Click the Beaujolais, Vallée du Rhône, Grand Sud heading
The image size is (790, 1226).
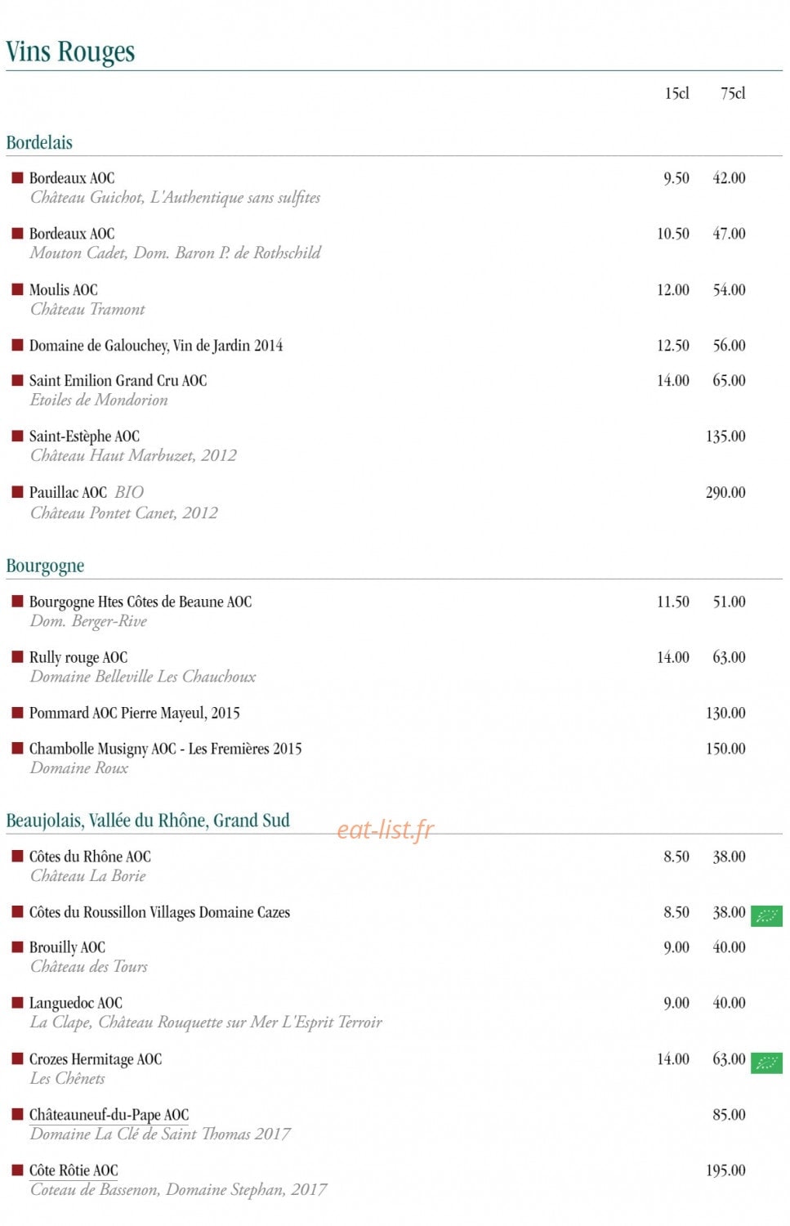pos(148,821)
